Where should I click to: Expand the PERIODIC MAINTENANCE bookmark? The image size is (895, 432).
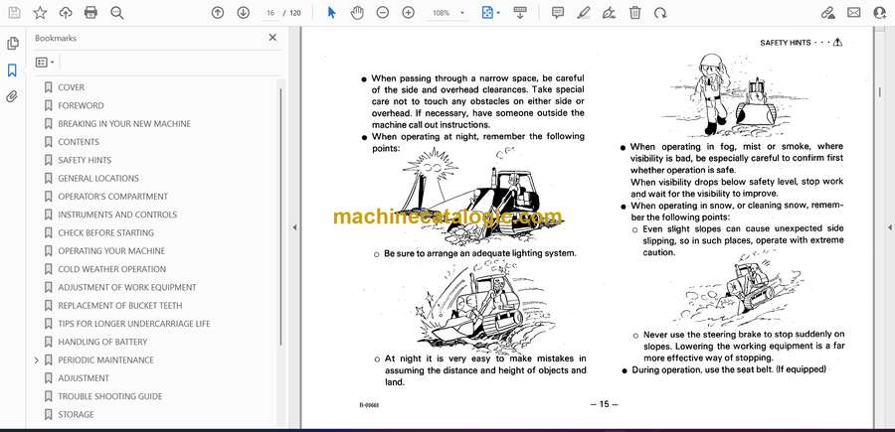tap(37, 360)
